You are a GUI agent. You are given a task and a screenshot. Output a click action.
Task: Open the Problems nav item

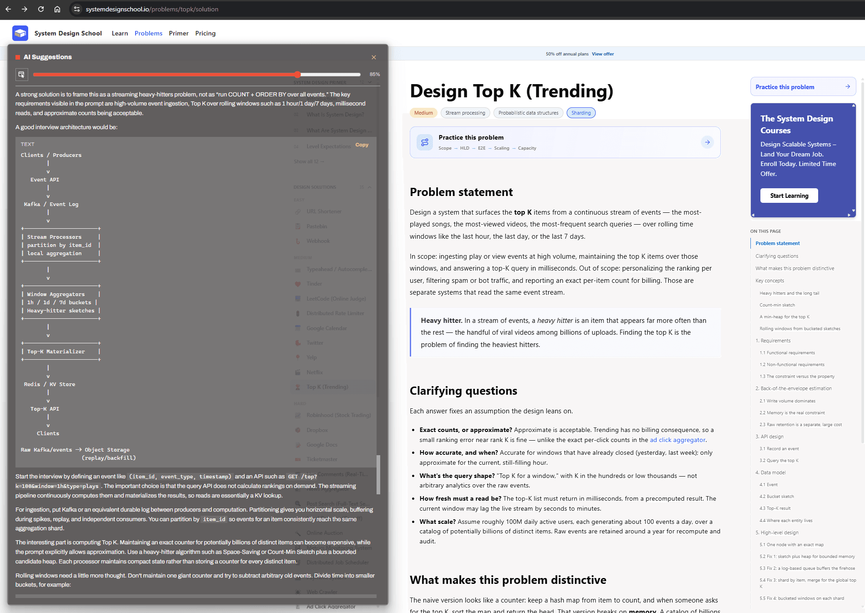pyautogui.click(x=148, y=33)
